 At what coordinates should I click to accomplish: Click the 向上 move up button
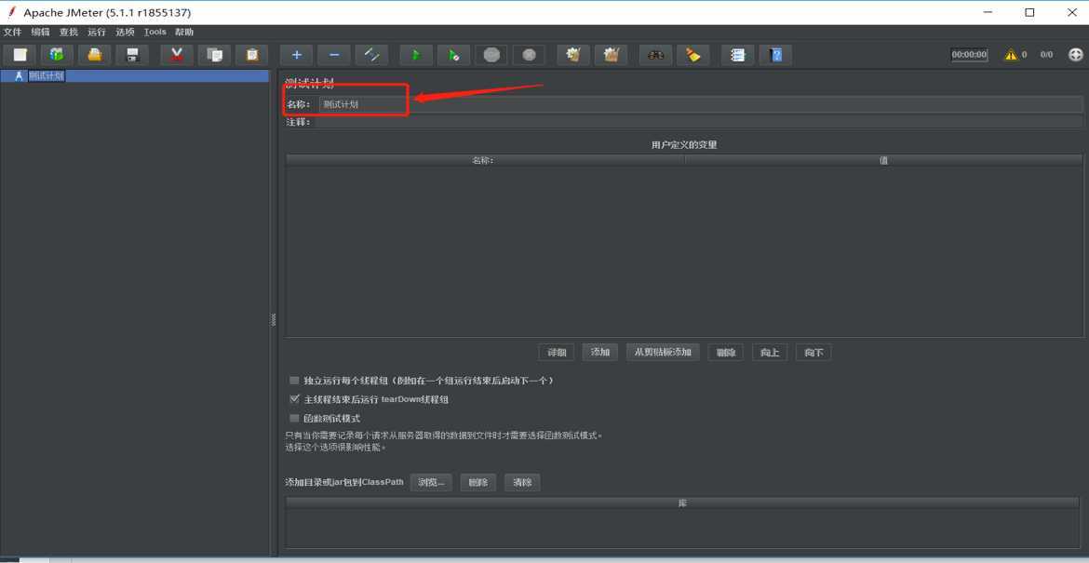coord(770,353)
